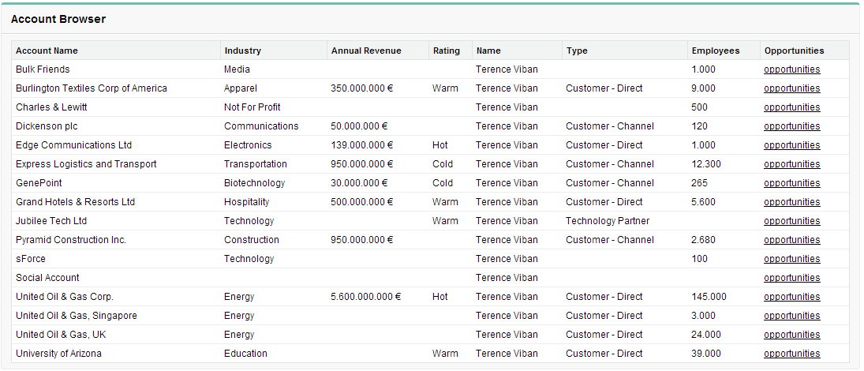864x371 pixels.
Task: Open opportunities link for Social Account
Action: [x=792, y=277]
